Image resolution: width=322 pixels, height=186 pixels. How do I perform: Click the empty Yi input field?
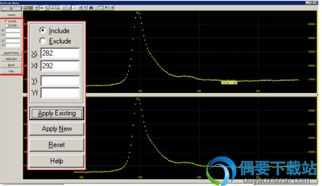tap(60, 81)
